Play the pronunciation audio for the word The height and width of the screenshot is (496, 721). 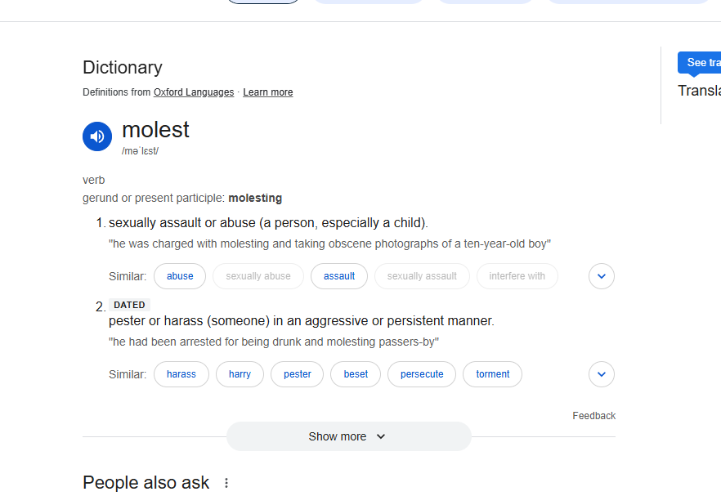coord(97,136)
